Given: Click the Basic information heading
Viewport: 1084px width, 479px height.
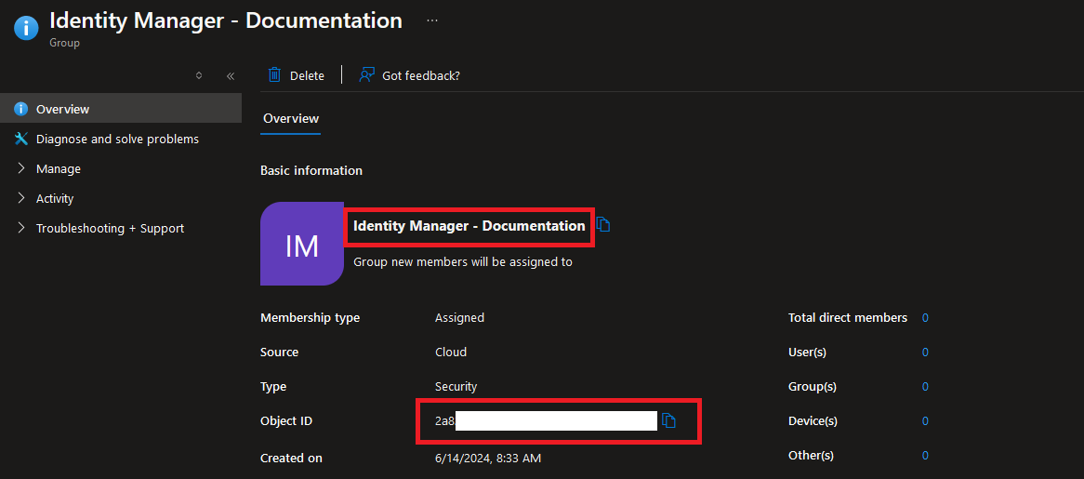Looking at the screenshot, I should (x=311, y=170).
